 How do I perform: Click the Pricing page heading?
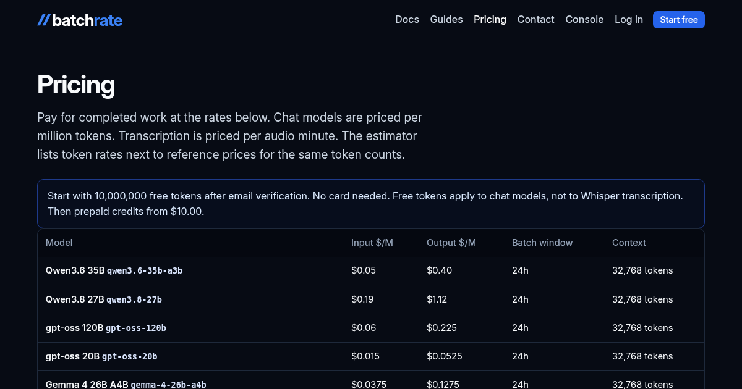(76, 85)
